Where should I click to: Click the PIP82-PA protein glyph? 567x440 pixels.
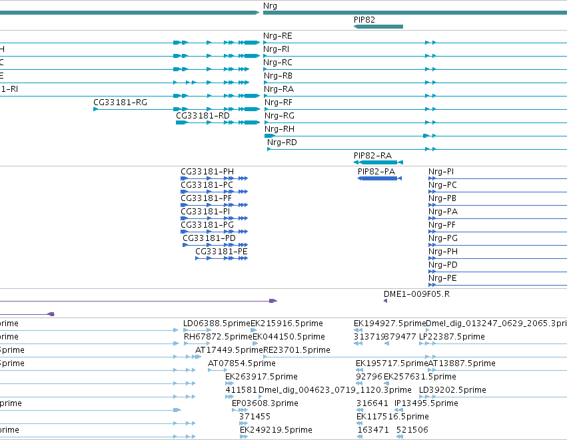point(380,178)
